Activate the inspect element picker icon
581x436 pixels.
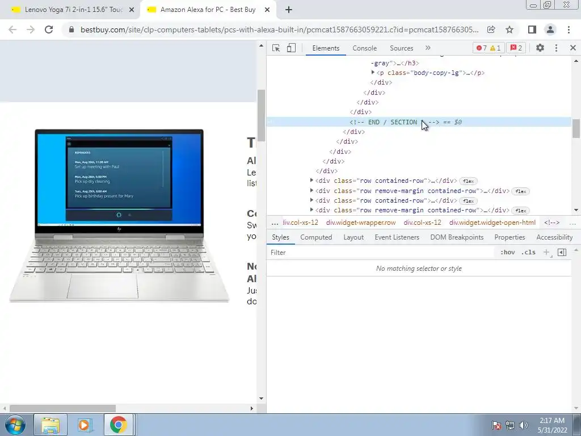(276, 48)
